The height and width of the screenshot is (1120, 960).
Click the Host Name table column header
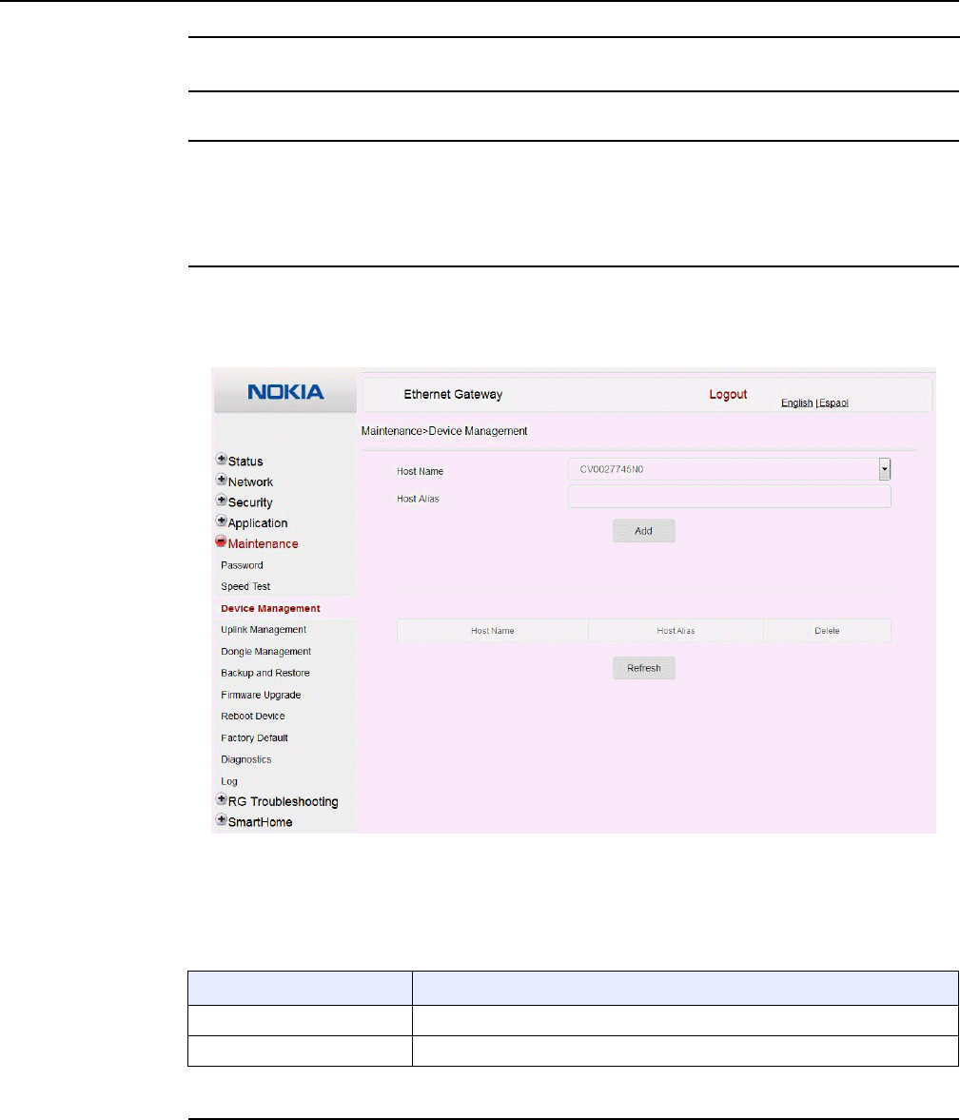(x=492, y=631)
